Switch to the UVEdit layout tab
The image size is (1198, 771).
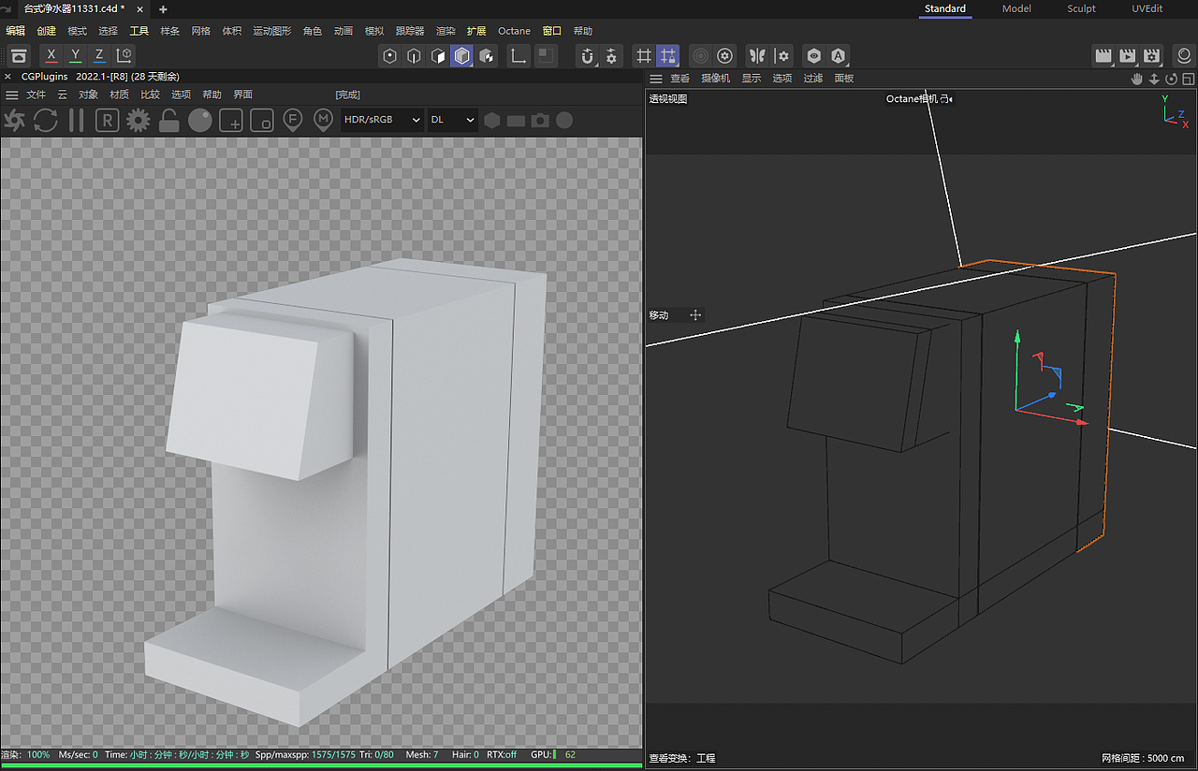tap(1147, 8)
